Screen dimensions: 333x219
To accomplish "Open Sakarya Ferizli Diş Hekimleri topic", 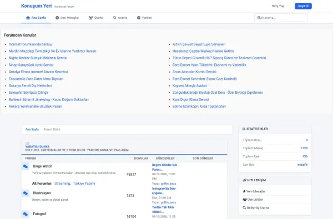I will [x=30, y=86].
